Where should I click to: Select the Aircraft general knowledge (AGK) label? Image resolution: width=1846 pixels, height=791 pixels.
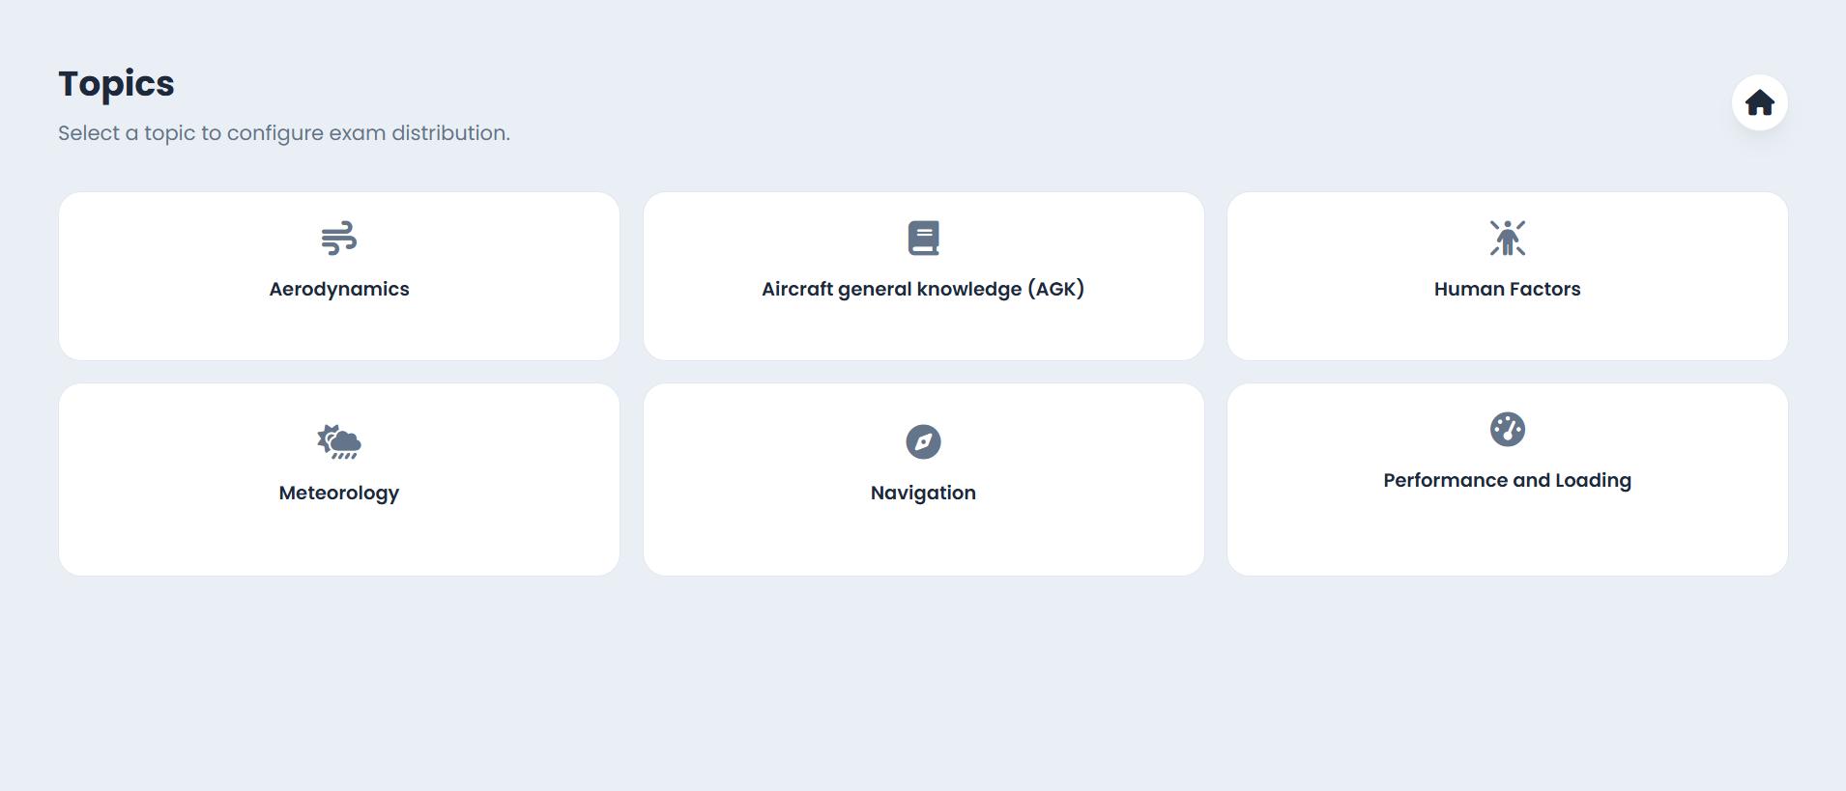coord(923,289)
